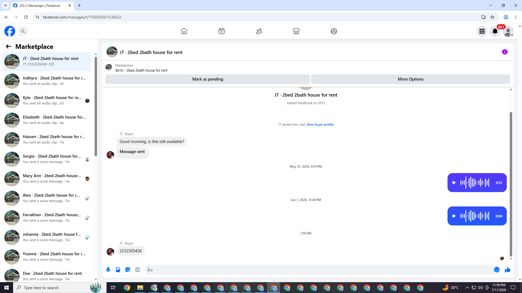Open More Options for the listing
Image resolution: width=522 pixels, height=293 pixels.
click(411, 79)
